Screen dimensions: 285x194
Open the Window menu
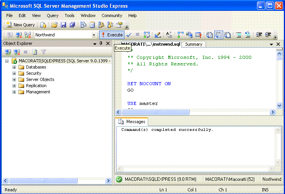coord(88,15)
